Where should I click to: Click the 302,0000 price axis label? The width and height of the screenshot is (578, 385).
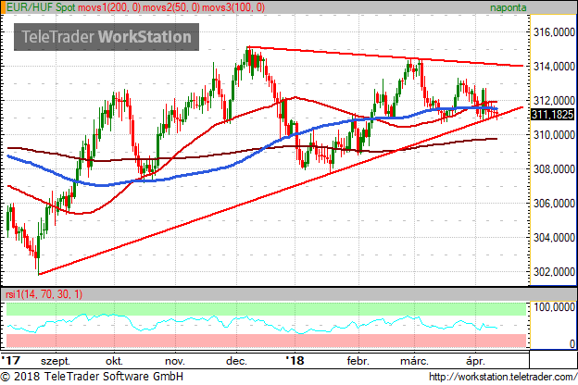pyautogui.click(x=554, y=272)
